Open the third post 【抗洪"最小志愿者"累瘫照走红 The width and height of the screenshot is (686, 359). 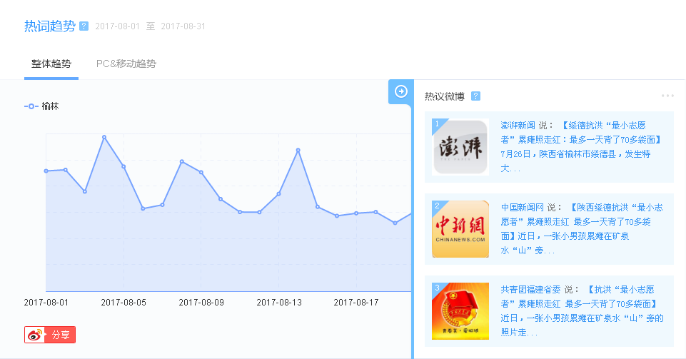pyautogui.click(x=582, y=311)
